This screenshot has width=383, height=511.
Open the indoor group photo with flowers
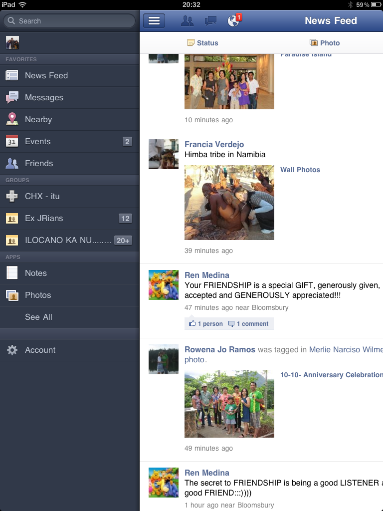tap(229, 81)
